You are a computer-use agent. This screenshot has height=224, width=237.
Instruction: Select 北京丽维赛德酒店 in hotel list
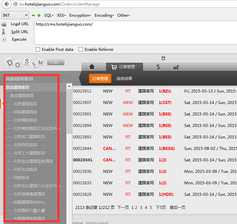(x=29, y=194)
